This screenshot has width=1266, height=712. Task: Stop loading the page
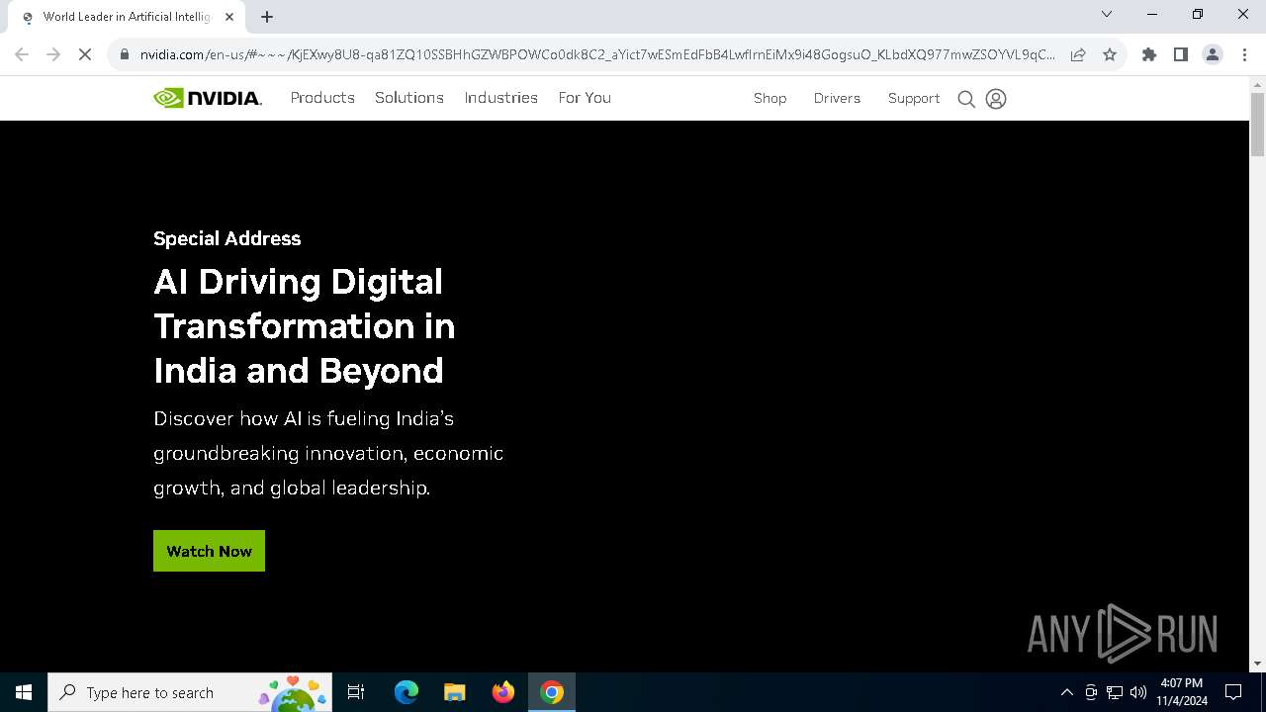tap(85, 54)
